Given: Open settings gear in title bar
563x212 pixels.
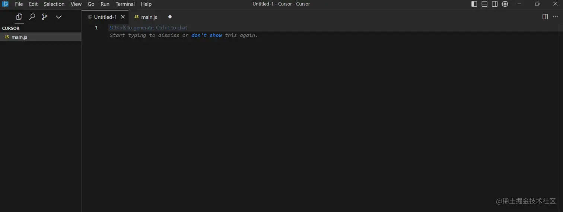Looking at the screenshot, I should [505, 4].
